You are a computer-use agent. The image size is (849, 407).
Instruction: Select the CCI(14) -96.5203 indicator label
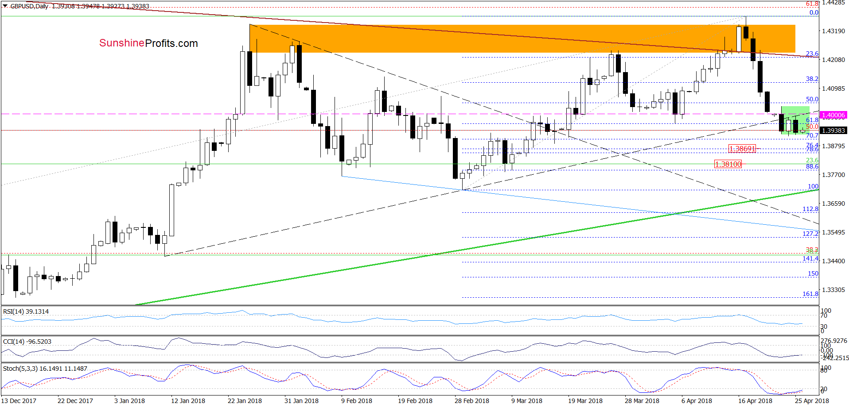tap(27, 342)
